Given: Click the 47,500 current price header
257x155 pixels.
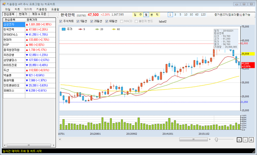Looking at the screenshot, I should [93, 15].
